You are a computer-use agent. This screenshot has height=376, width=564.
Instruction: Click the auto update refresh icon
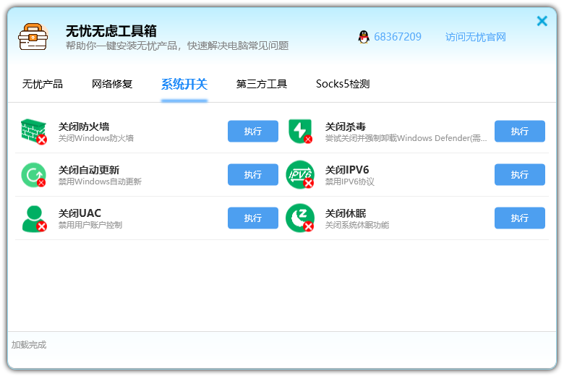(34, 175)
